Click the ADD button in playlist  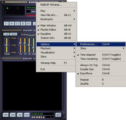[x=6, y=115]
